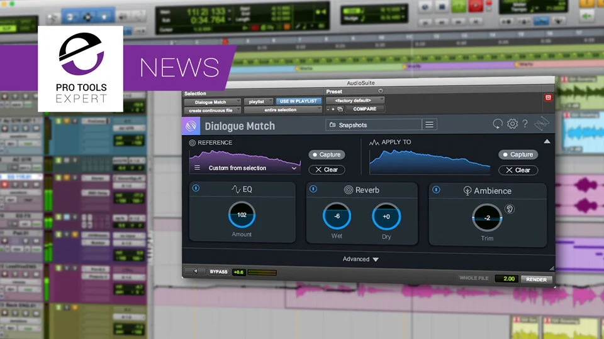This screenshot has height=339, width=604.
Task: Toggle the Reverb module power button
Action: coord(313,189)
